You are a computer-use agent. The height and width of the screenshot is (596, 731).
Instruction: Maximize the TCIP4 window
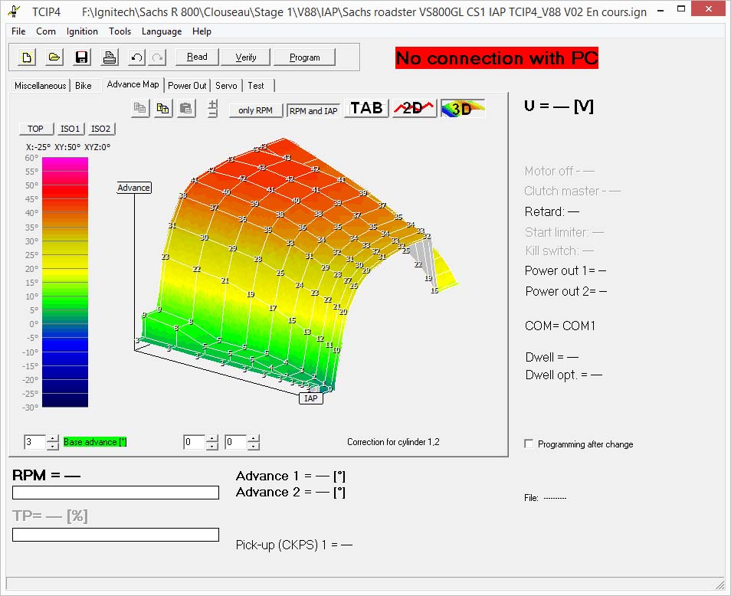coord(681,9)
